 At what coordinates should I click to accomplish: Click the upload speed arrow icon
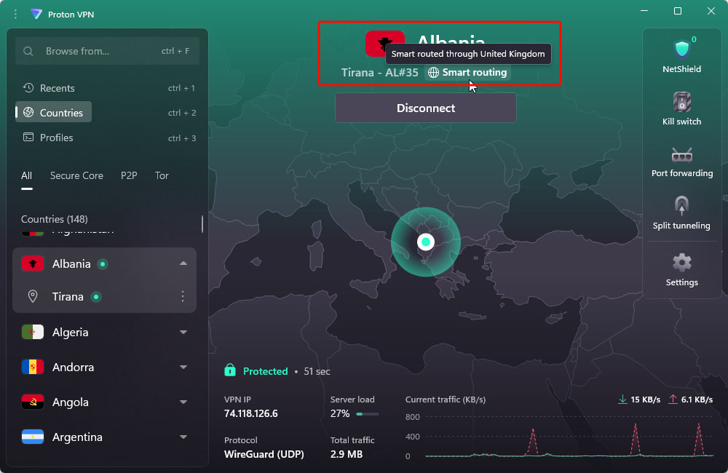(673, 400)
